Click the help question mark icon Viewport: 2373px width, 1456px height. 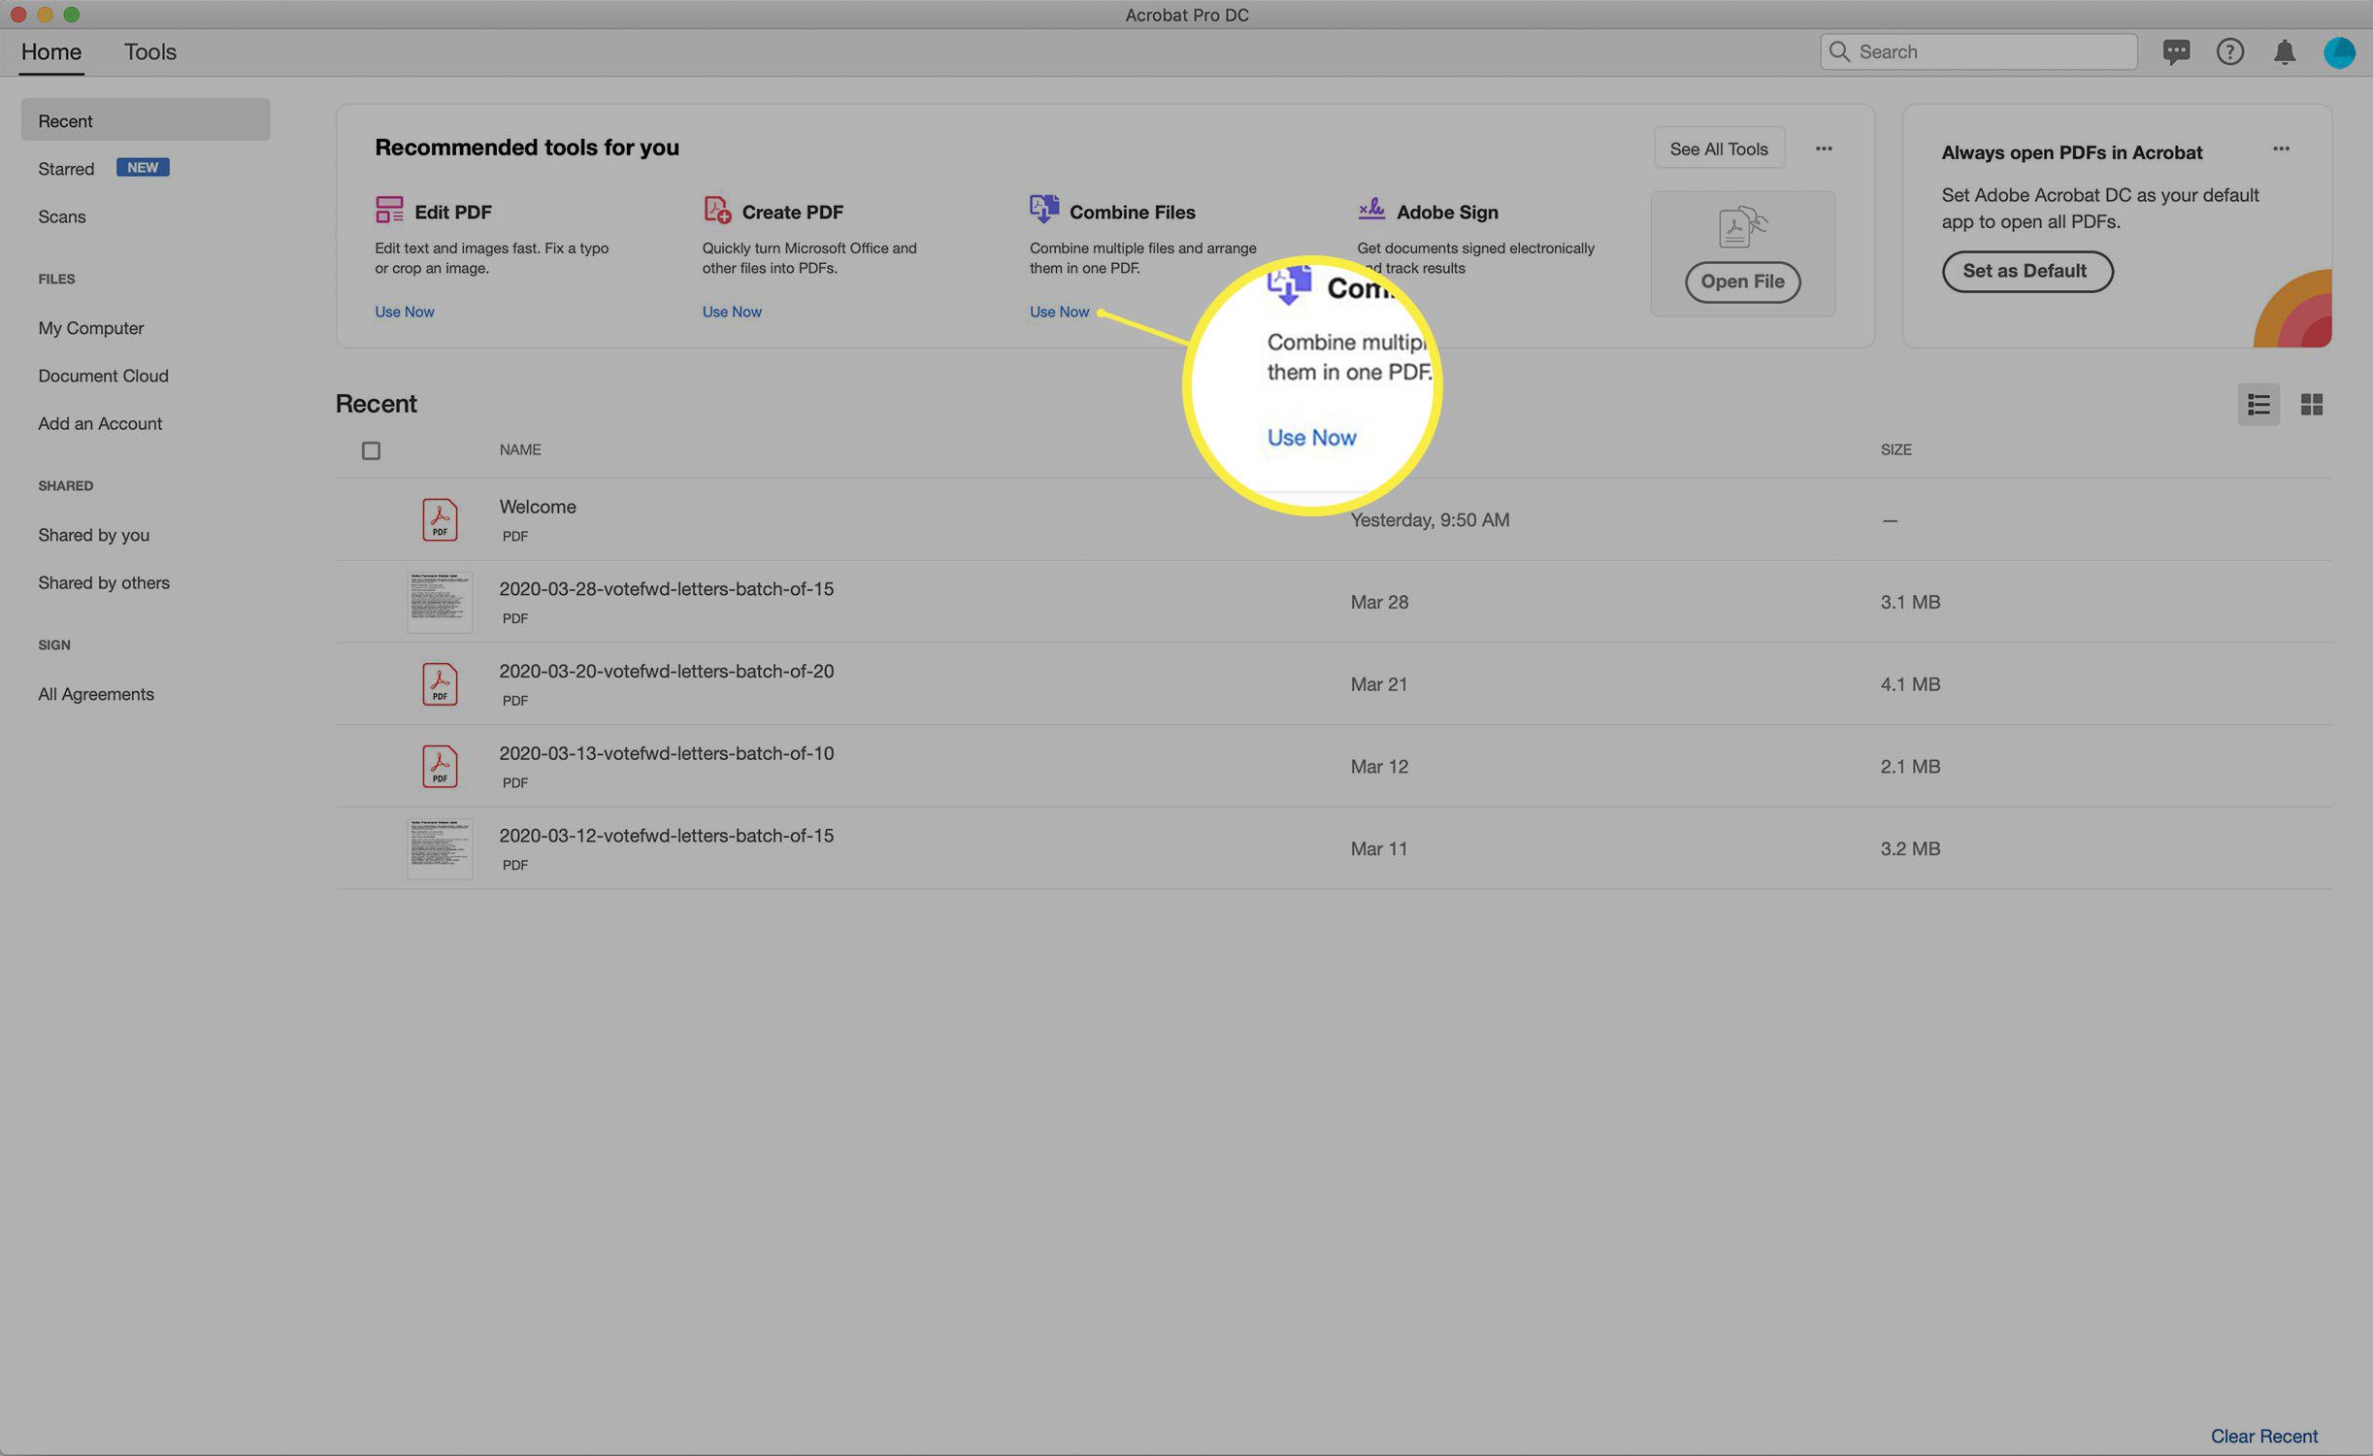pyautogui.click(x=2229, y=52)
